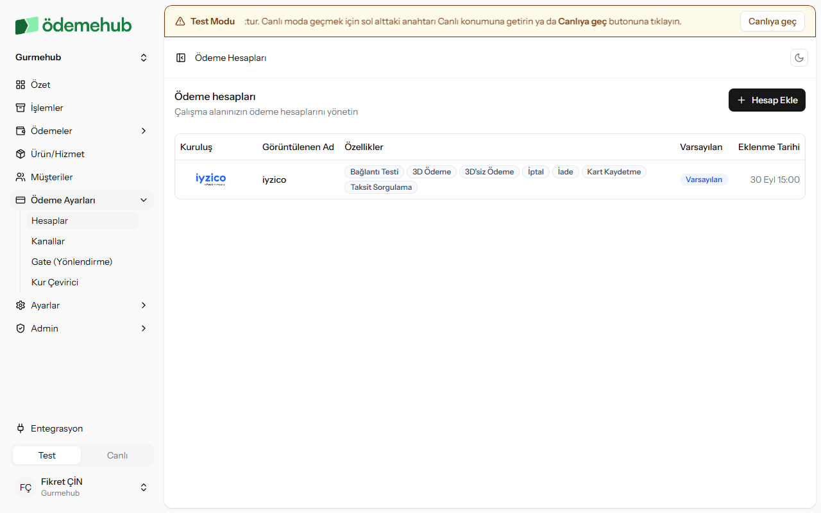Click the Özet grid icon
Image resolution: width=821 pixels, height=513 pixels.
pyautogui.click(x=21, y=85)
